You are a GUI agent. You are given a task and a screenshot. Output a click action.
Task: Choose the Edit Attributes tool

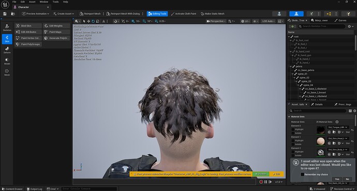[28, 32]
